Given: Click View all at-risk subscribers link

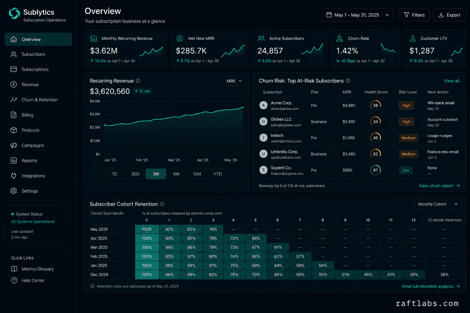Looking at the screenshot, I should click(452, 81).
